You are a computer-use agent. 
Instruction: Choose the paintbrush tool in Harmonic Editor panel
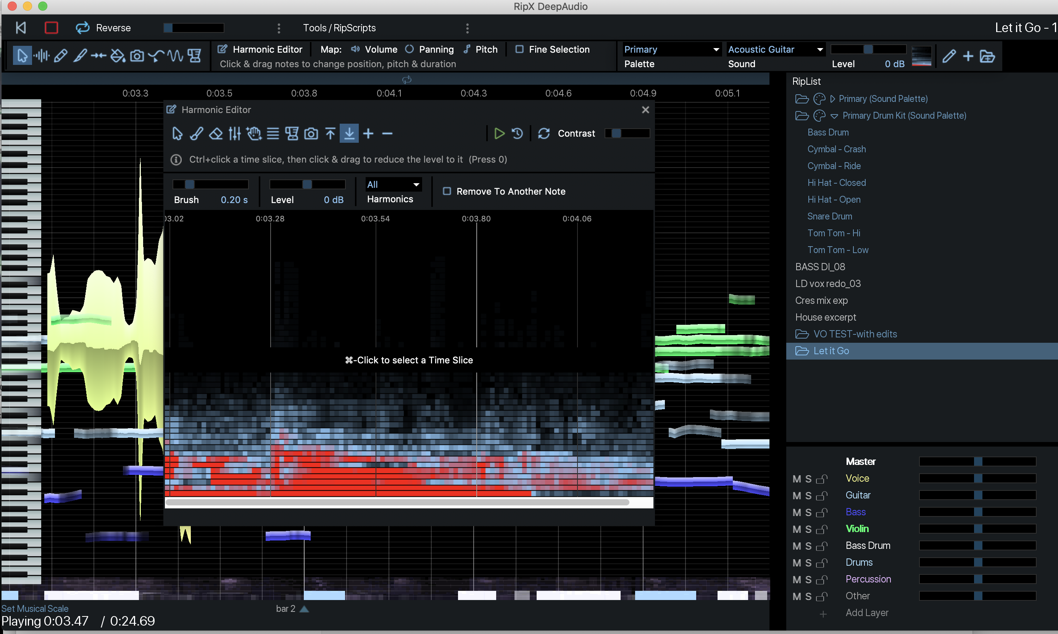click(x=196, y=134)
